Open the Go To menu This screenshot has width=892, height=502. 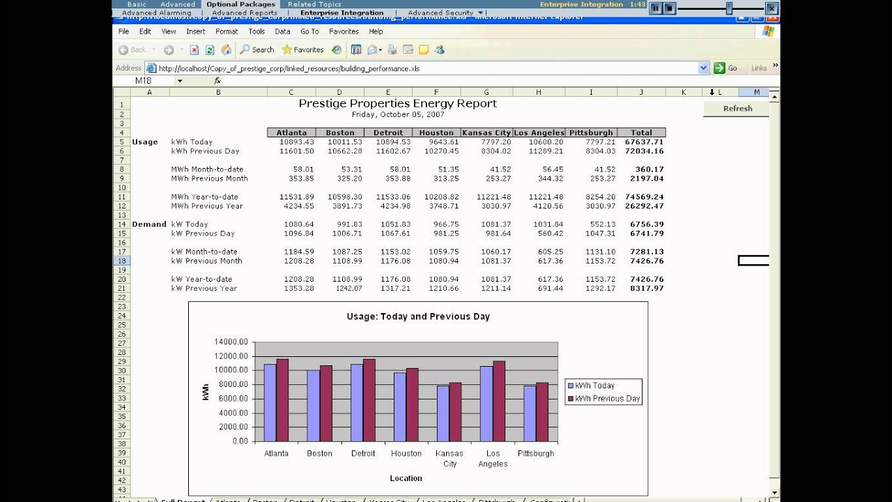(x=309, y=31)
